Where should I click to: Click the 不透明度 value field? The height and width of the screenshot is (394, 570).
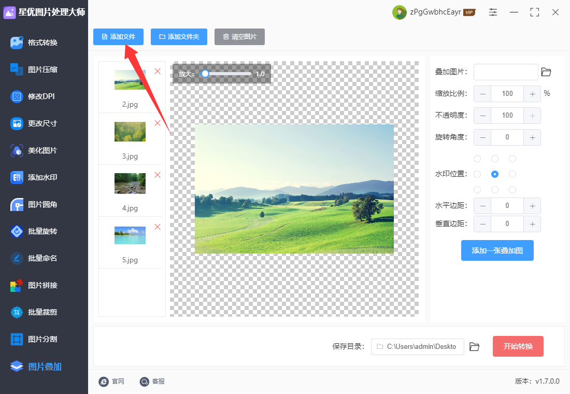pos(507,116)
